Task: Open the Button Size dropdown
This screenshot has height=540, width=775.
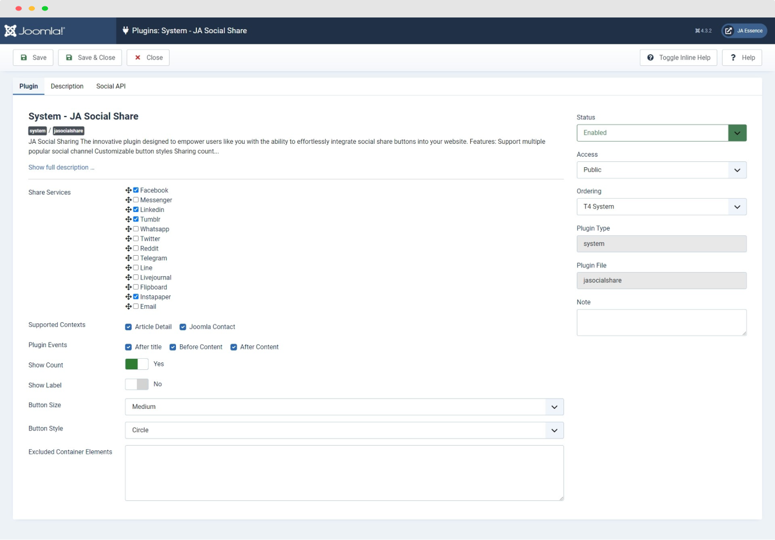Action: [344, 407]
